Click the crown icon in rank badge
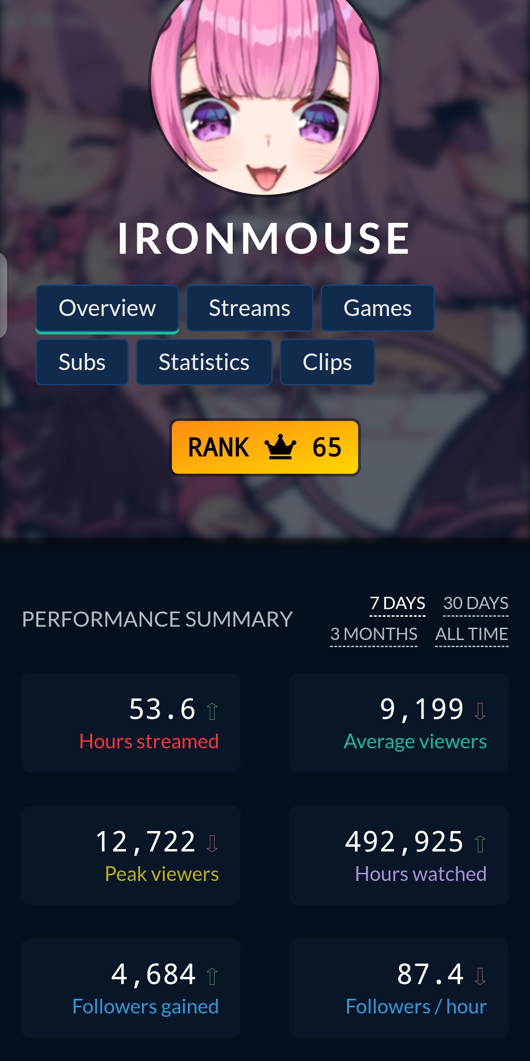This screenshot has width=530, height=1061. [x=280, y=447]
